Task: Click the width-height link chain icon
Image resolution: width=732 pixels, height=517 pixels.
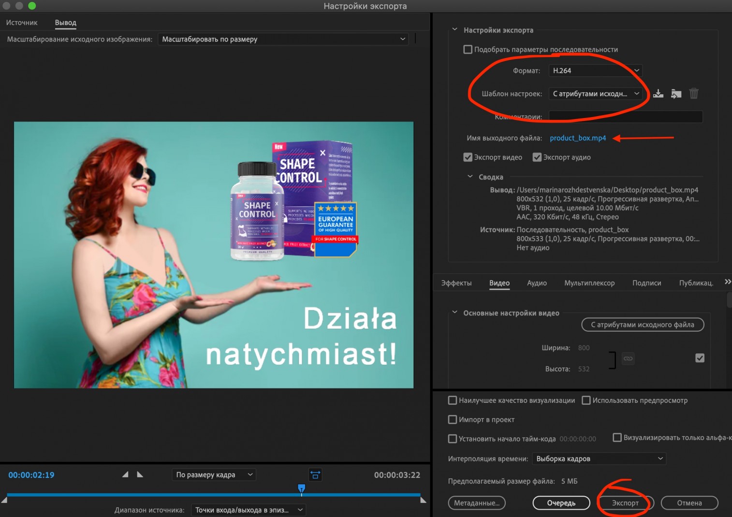Action: pyautogui.click(x=628, y=358)
